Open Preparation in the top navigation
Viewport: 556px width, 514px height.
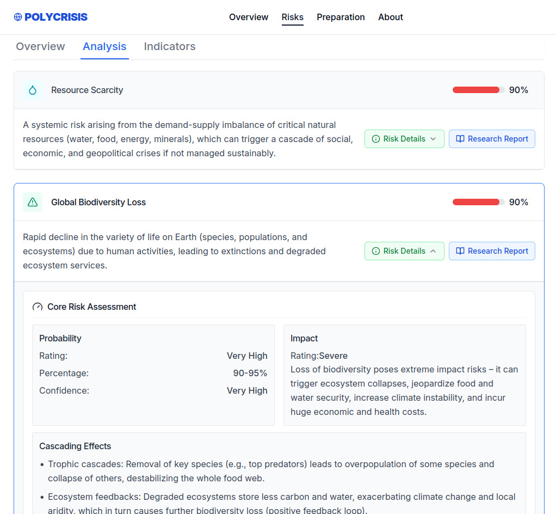(x=341, y=17)
